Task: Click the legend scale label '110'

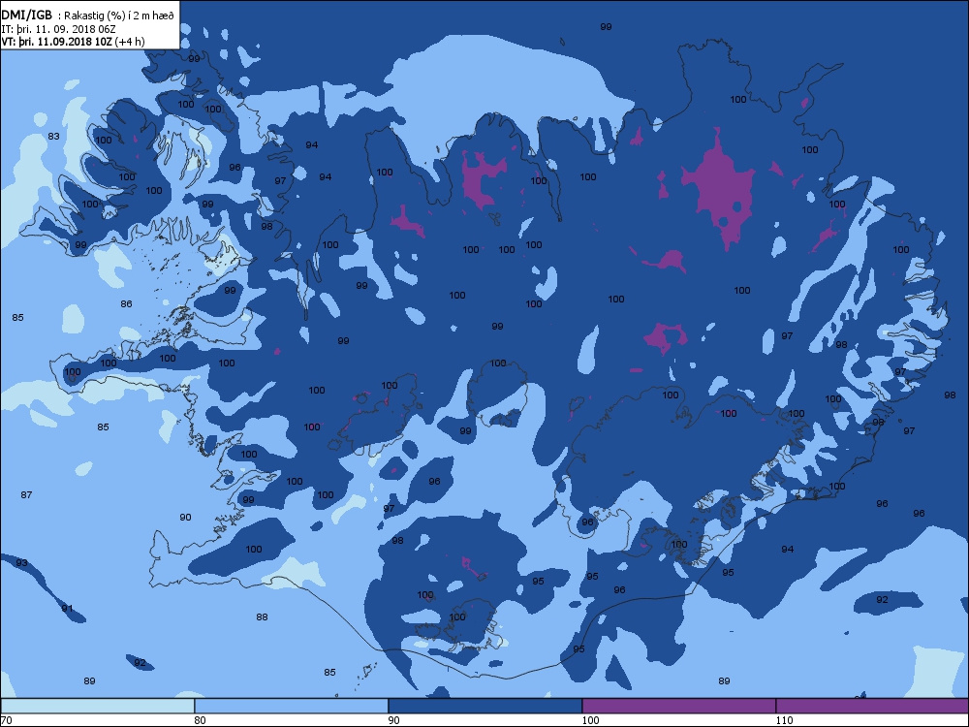Action: [x=784, y=720]
